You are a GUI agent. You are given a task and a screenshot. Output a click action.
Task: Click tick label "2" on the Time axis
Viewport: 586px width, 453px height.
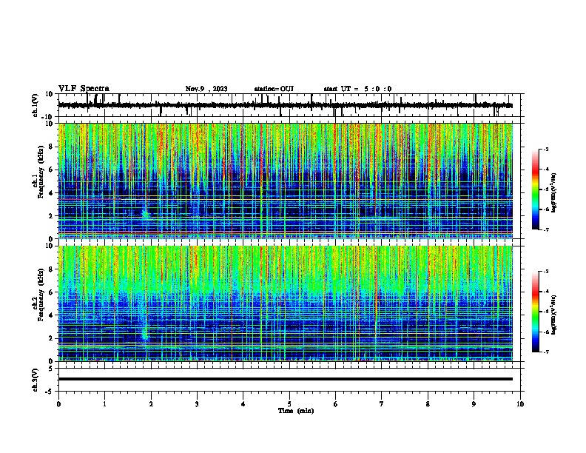coord(151,404)
